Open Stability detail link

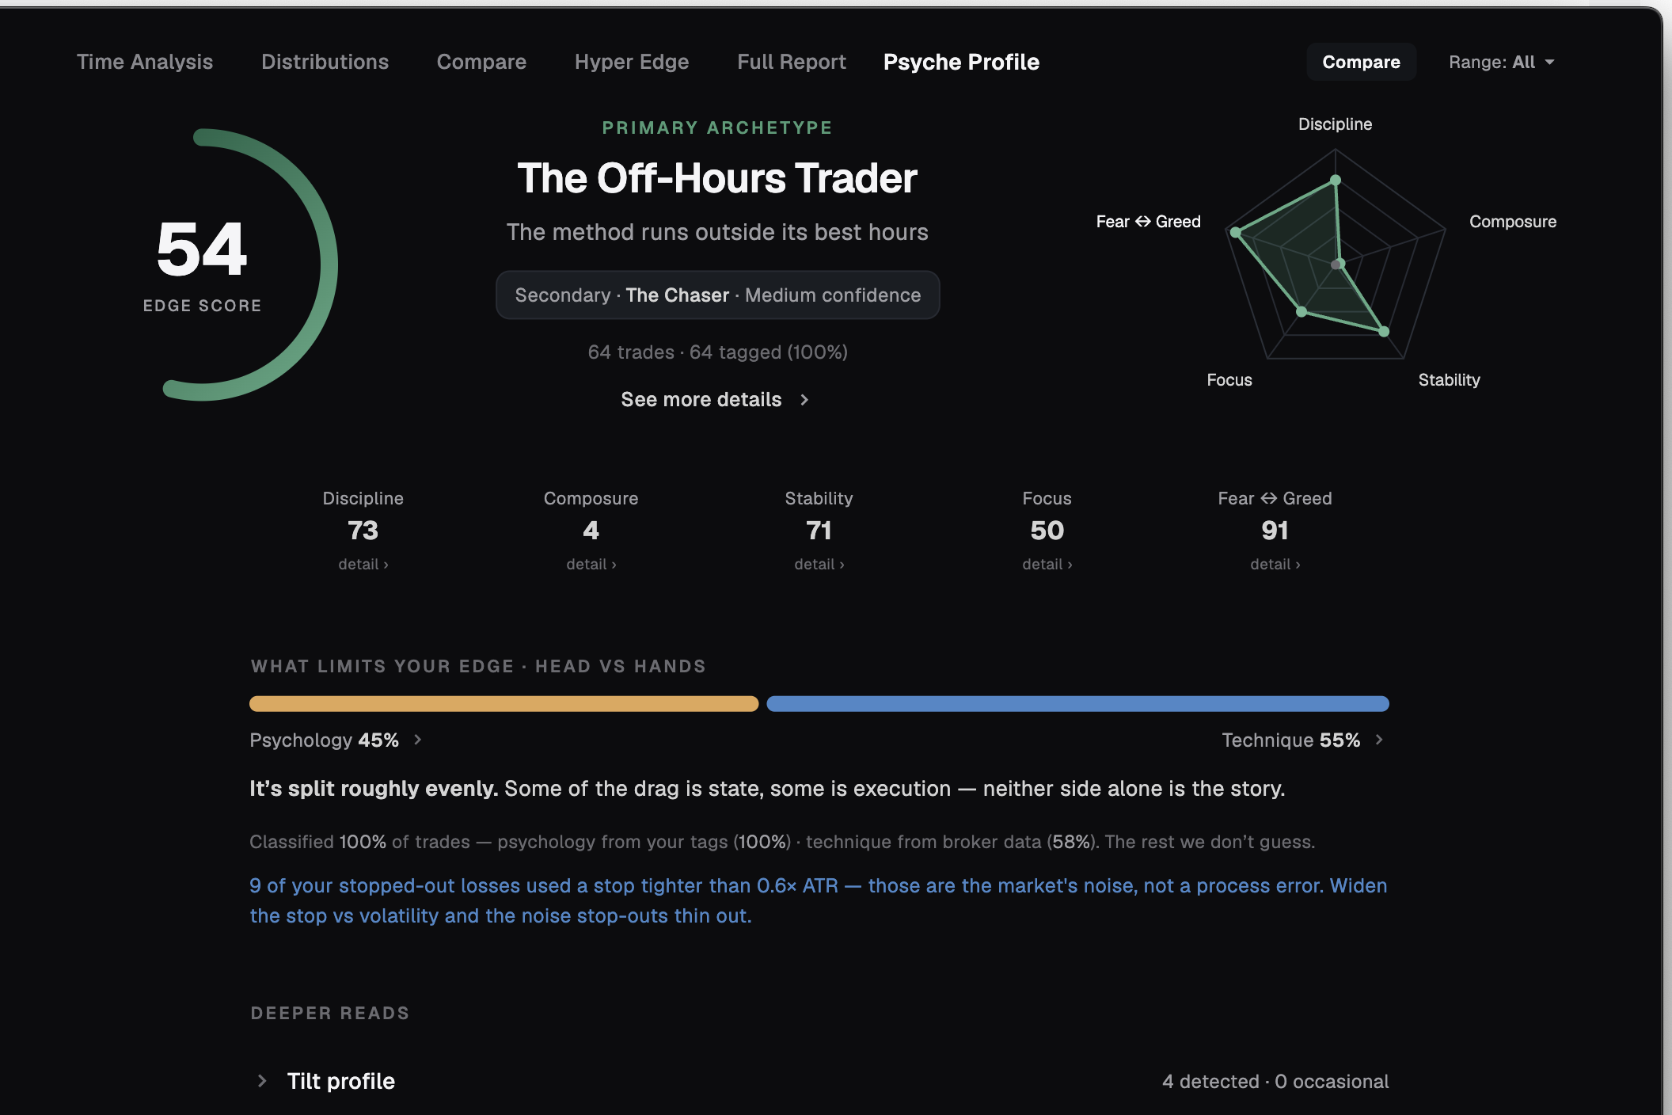point(819,564)
